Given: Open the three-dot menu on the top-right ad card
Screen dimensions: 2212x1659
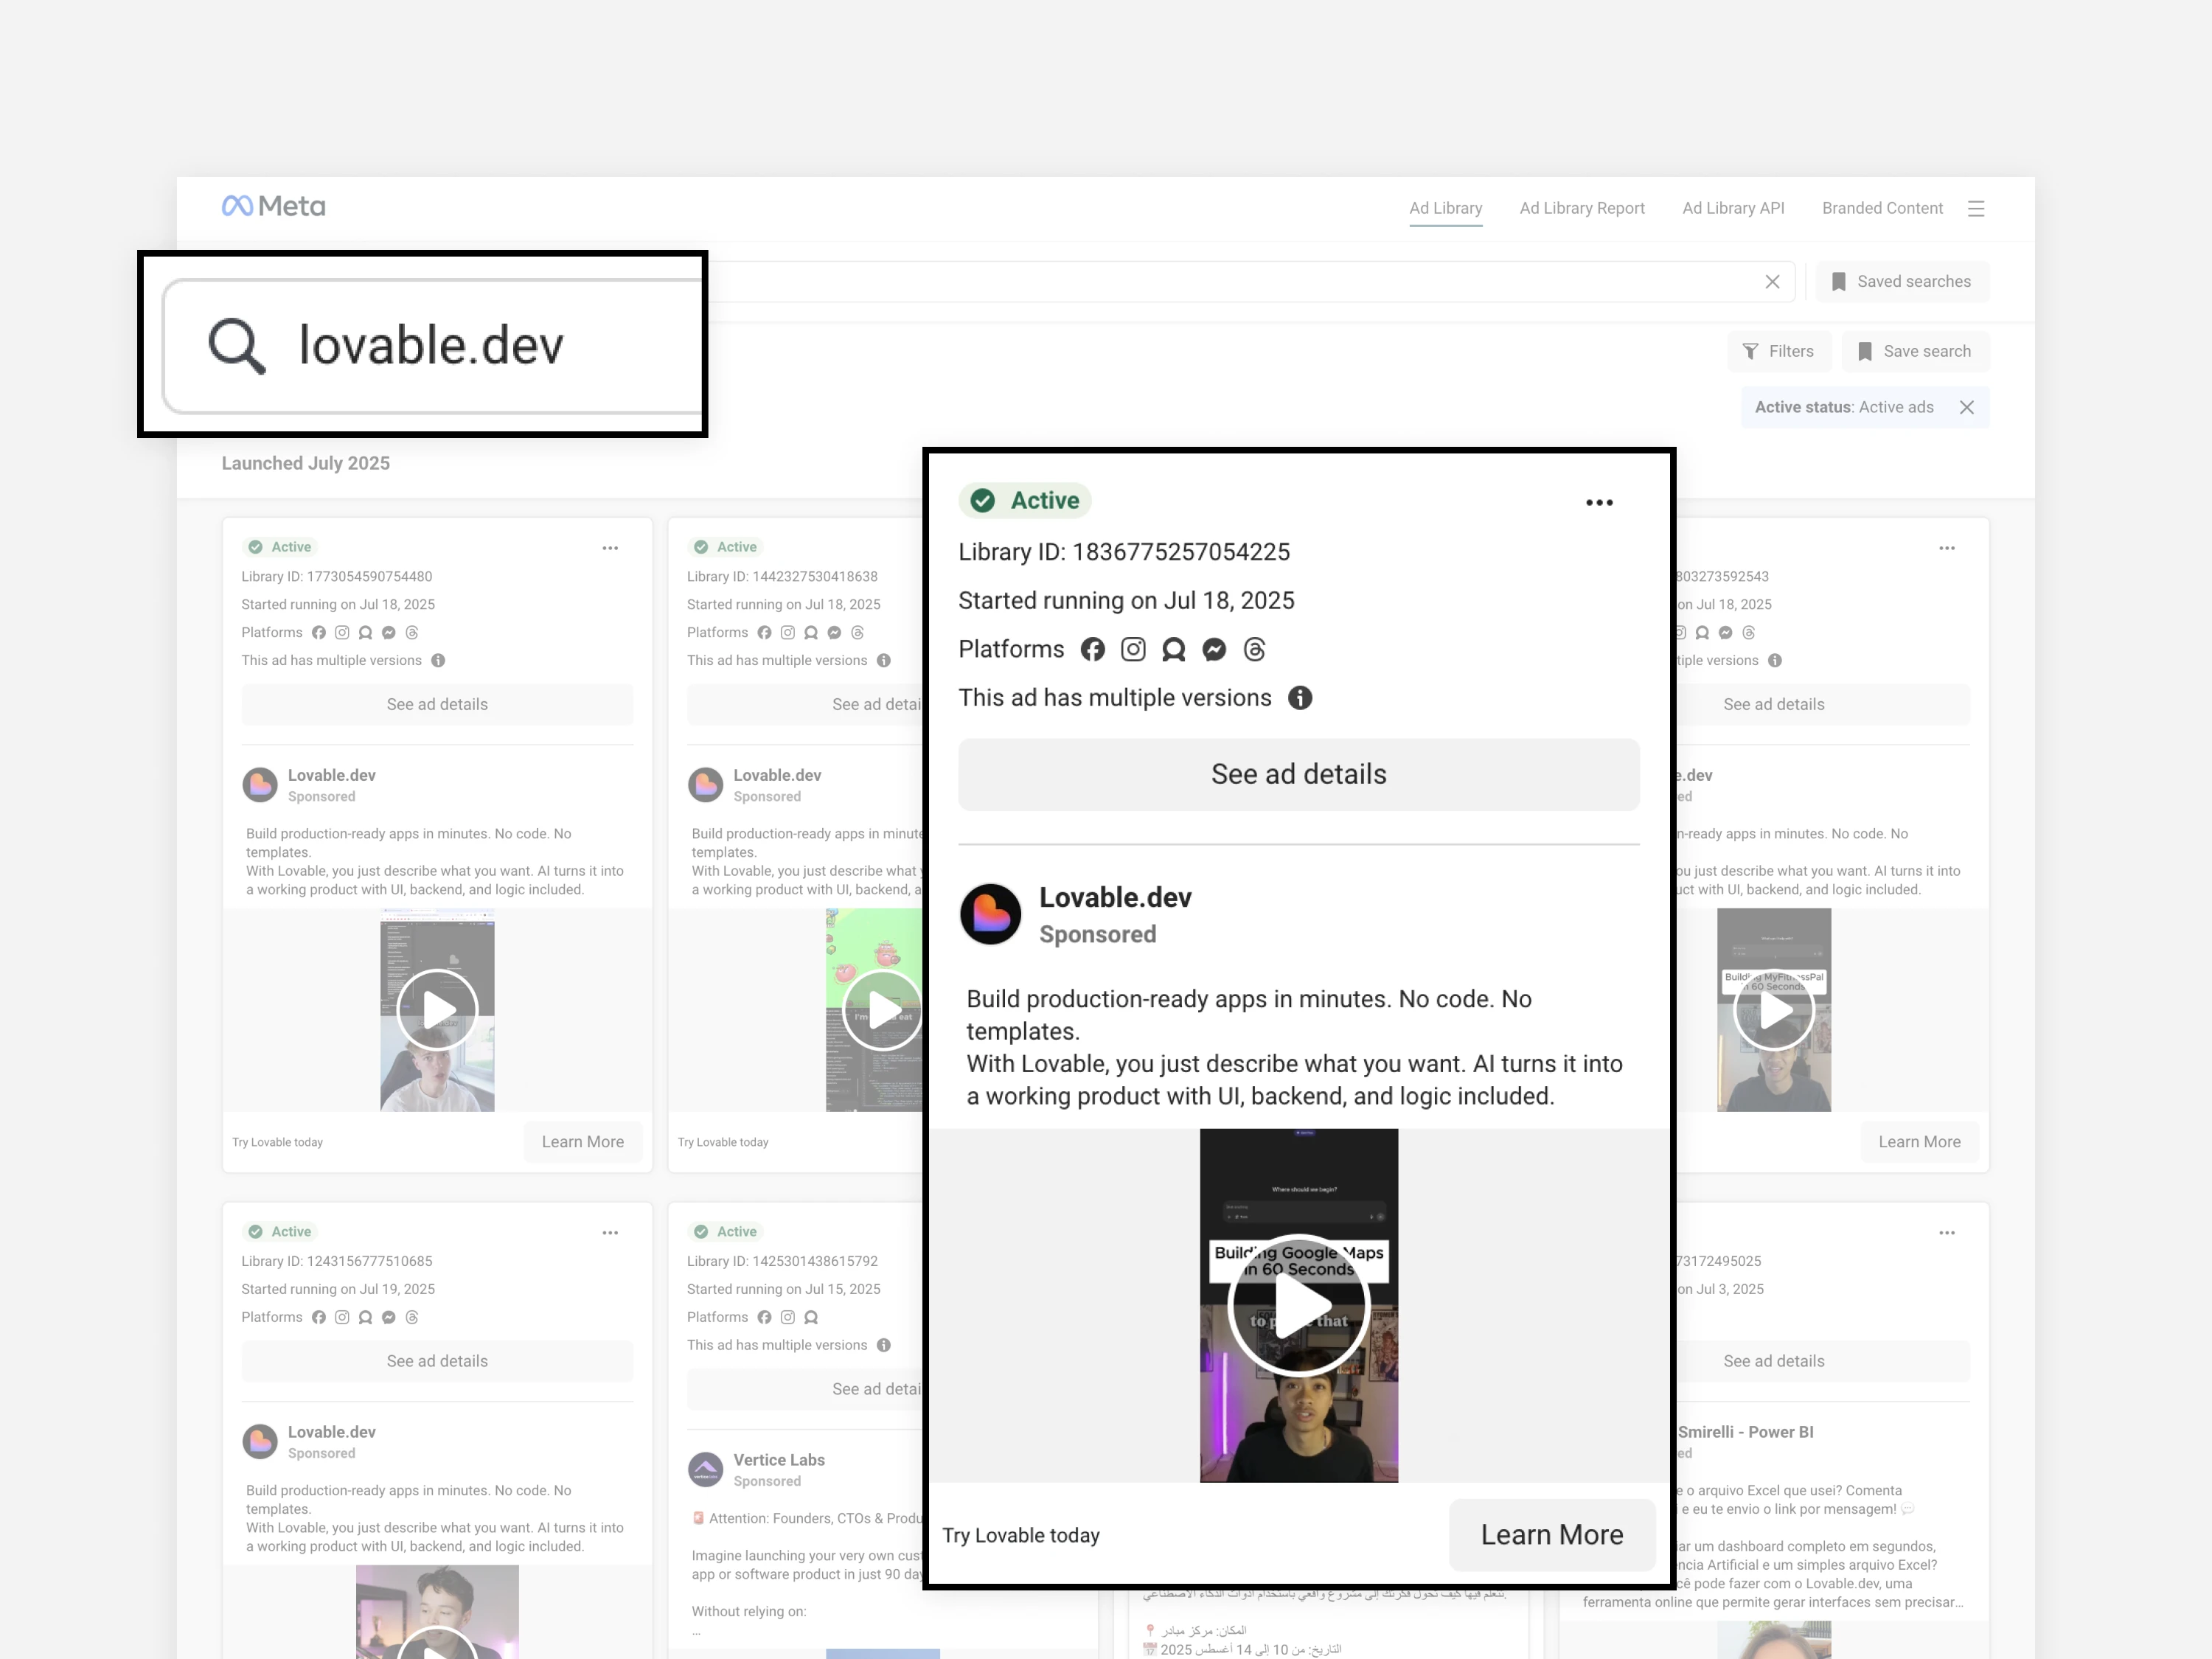Looking at the screenshot, I should (1946, 548).
